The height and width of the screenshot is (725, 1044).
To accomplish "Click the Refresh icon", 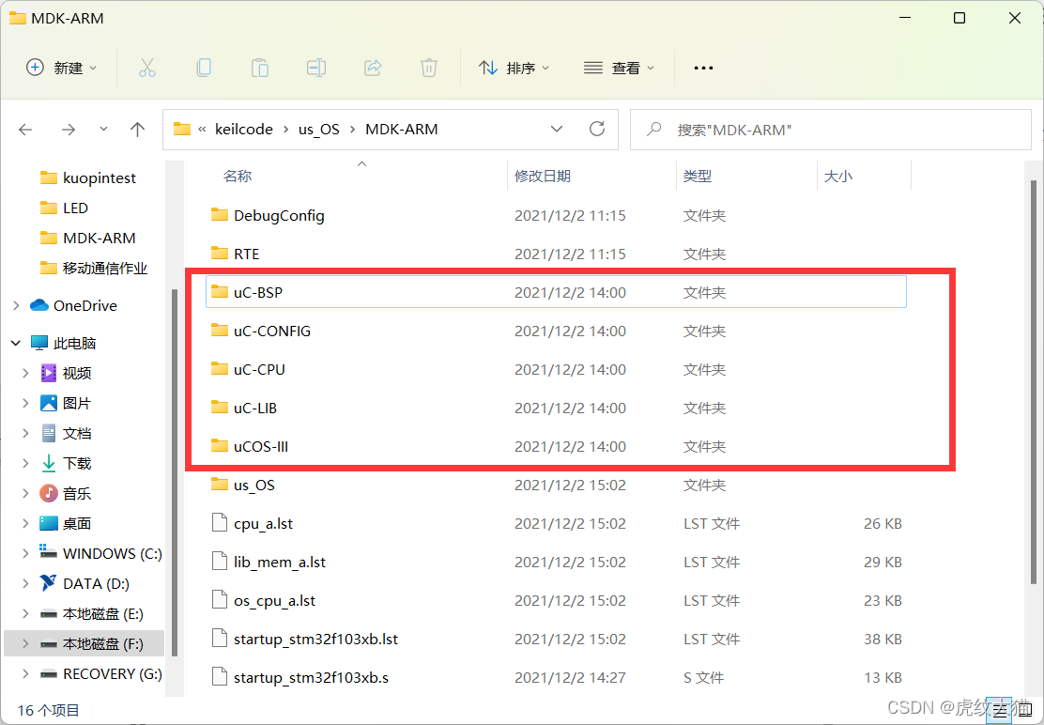I will pos(597,130).
